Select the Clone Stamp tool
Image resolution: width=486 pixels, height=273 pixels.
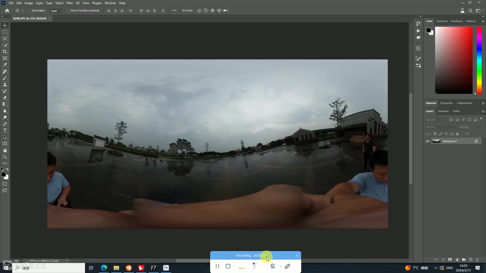(5, 85)
